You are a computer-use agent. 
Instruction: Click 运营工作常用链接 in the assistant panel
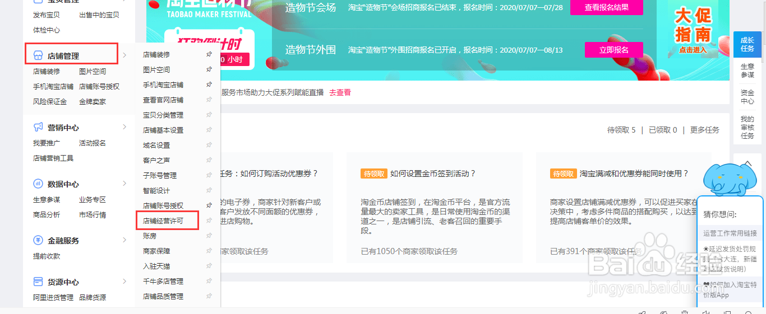point(730,233)
